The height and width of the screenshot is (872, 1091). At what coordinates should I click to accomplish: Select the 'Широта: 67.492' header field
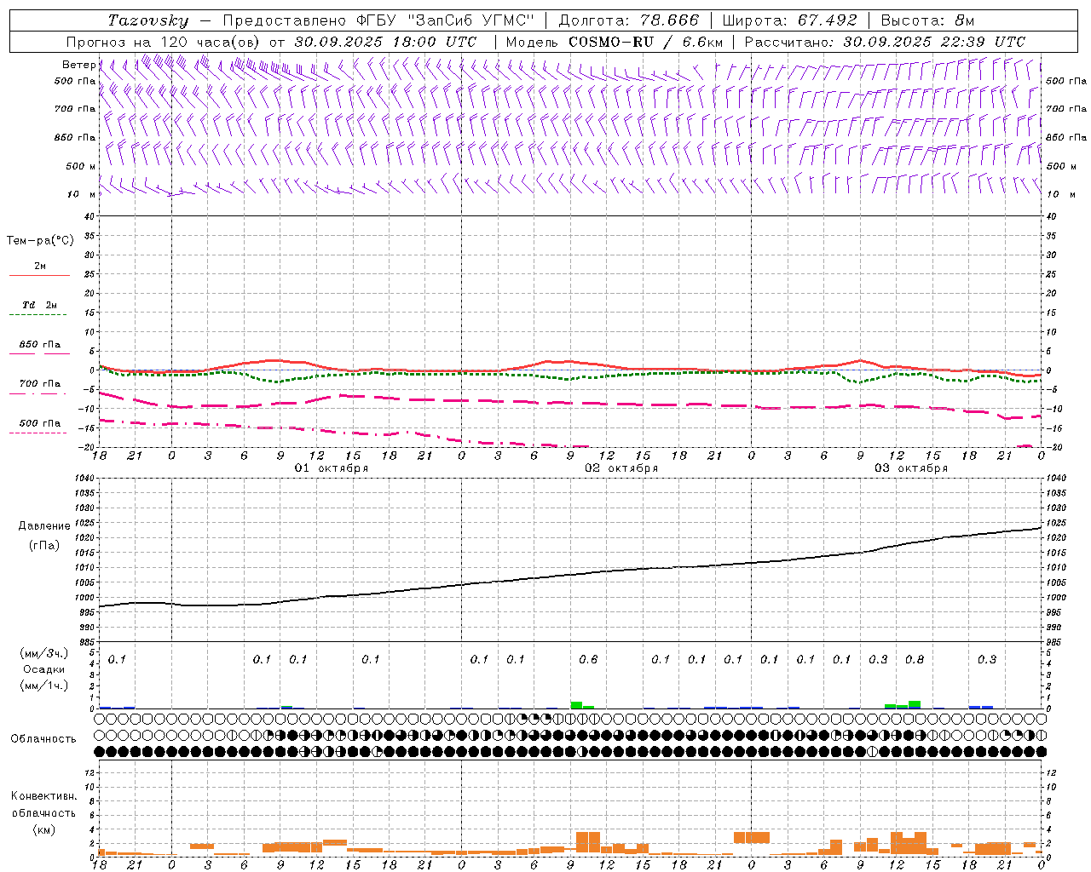pos(789,20)
